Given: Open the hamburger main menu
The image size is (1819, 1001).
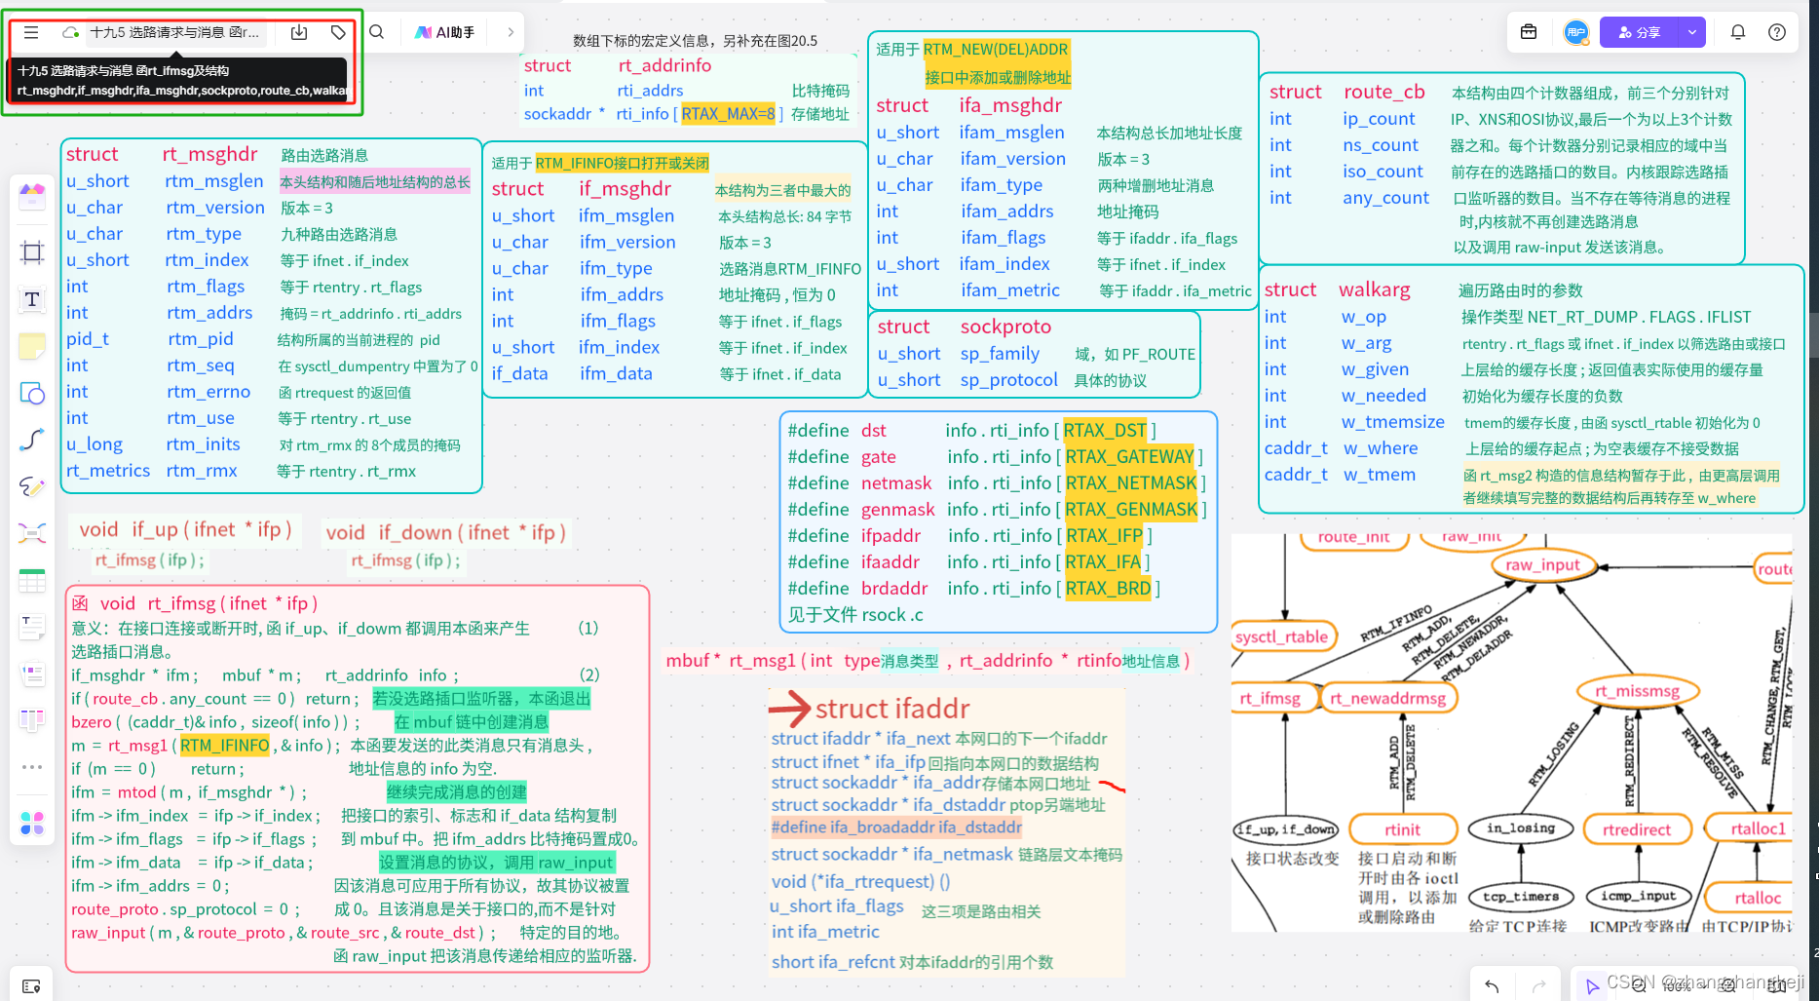Looking at the screenshot, I should (31, 32).
